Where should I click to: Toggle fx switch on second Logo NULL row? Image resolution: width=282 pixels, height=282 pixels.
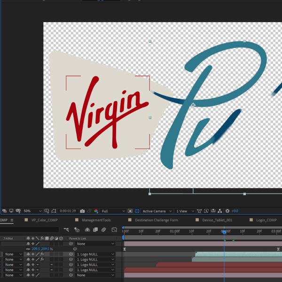tap(42, 259)
